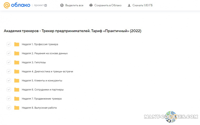The width and height of the screenshot is (200, 125).
Task: Click the folder icon for Неделя 8
Action: coord(17,108)
